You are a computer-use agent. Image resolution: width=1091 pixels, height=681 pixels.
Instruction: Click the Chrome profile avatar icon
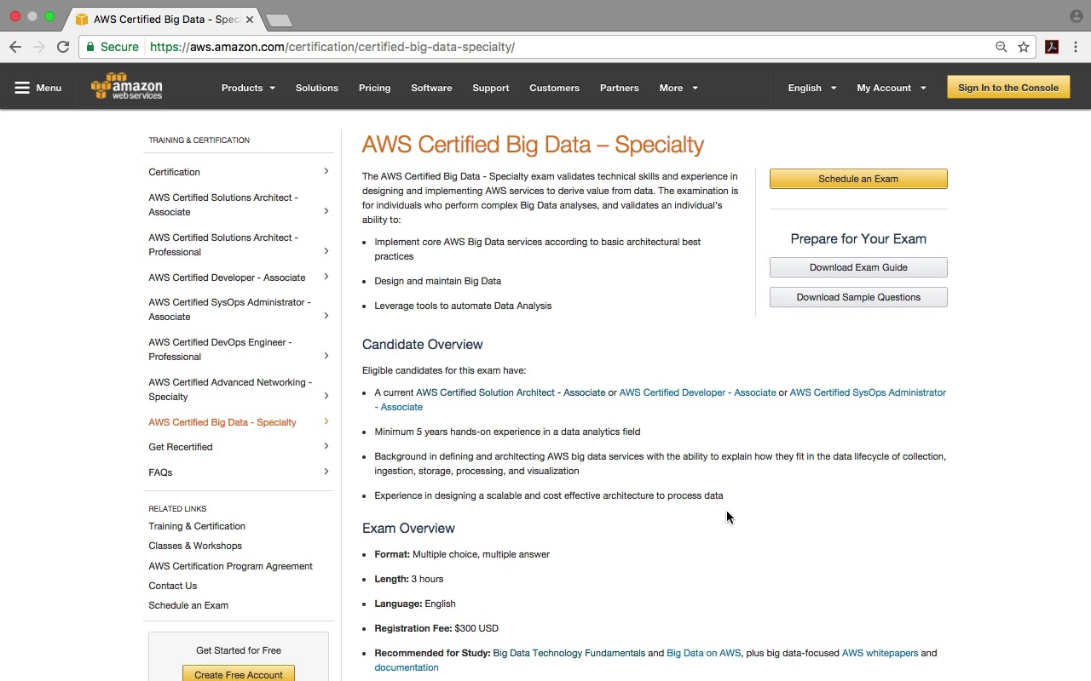pyautogui.click(x=1076, y=16)
